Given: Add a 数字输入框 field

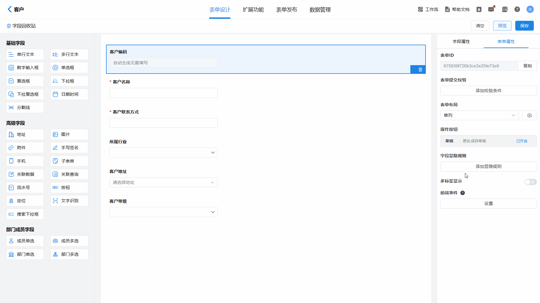Looking at the screenshot, I should pos(25,68).
